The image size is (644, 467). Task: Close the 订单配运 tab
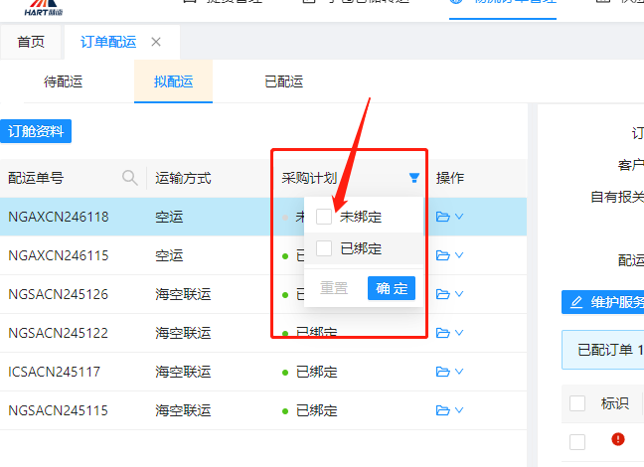click(156, 42)
